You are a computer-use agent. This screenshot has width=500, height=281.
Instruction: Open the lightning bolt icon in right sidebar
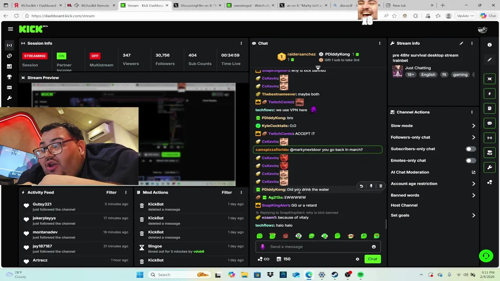(x=489, y=94)
